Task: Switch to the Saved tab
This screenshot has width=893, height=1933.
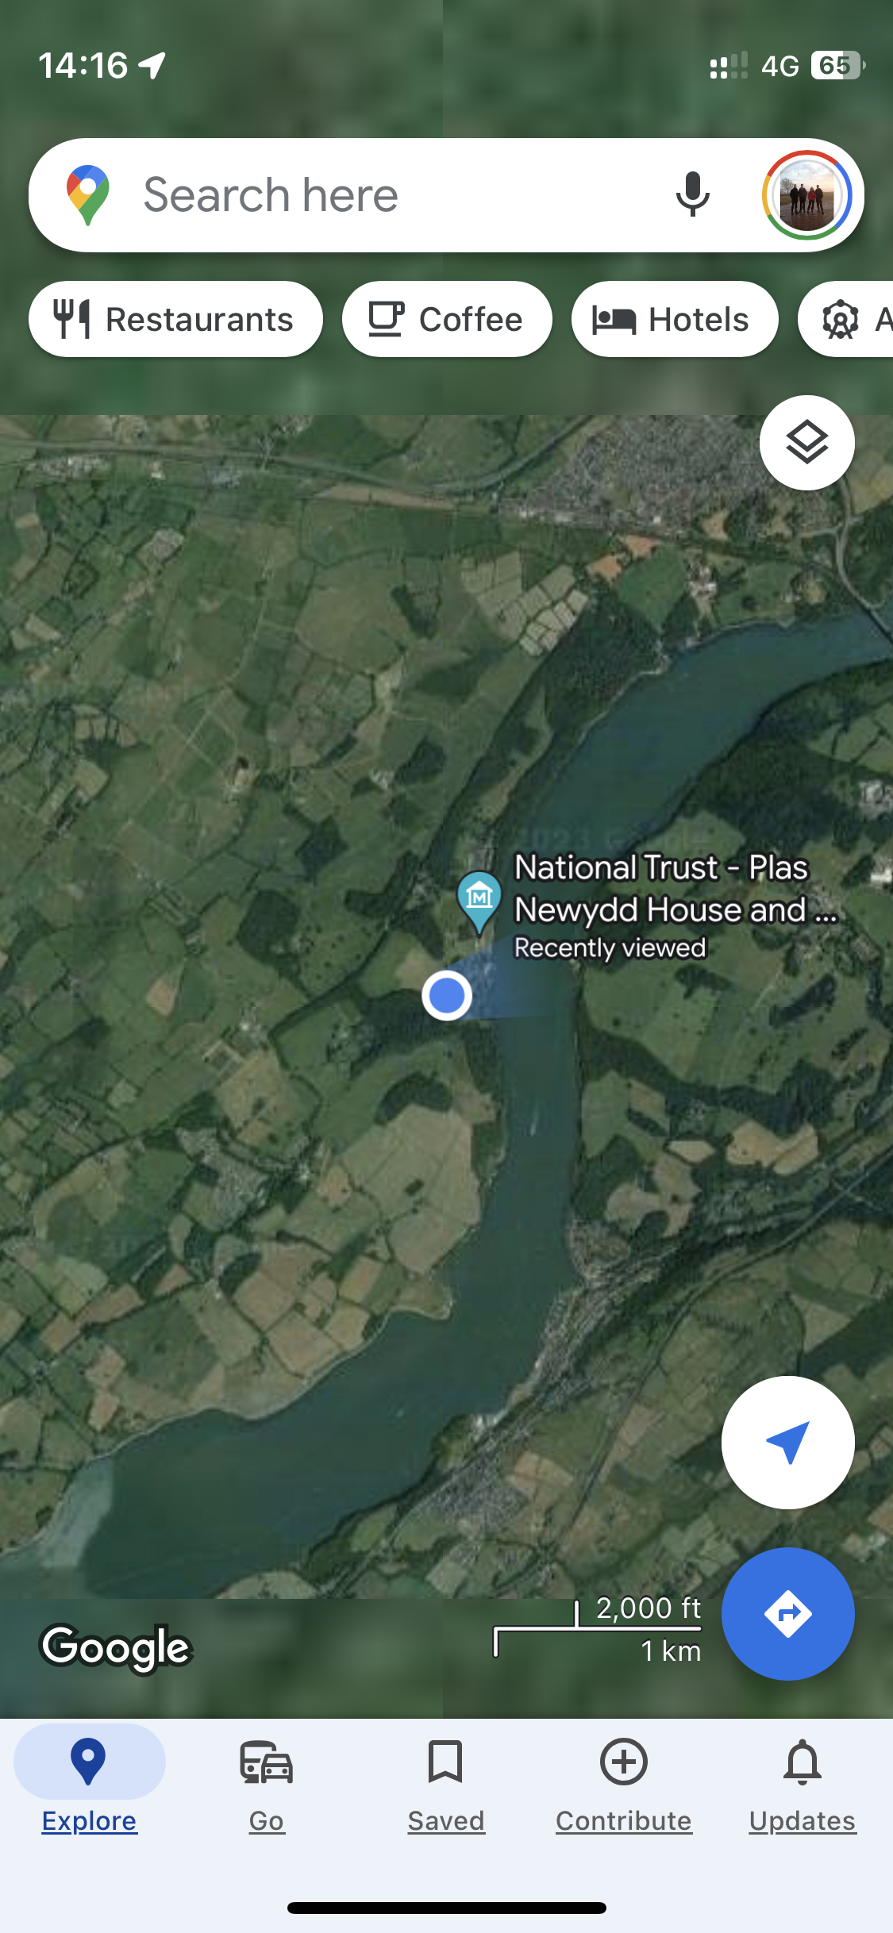Action: click(446, 1785)
